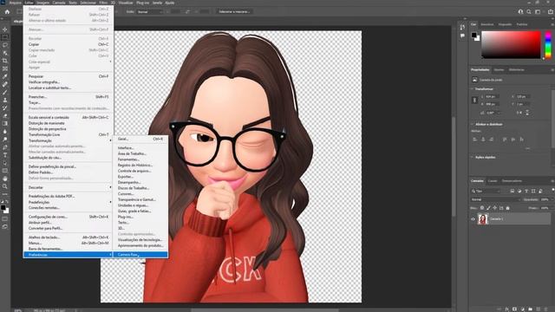Open Modo Normal dropdown in options bar
The height and width of the screenshot is (312, 555).
click(150, 11)
